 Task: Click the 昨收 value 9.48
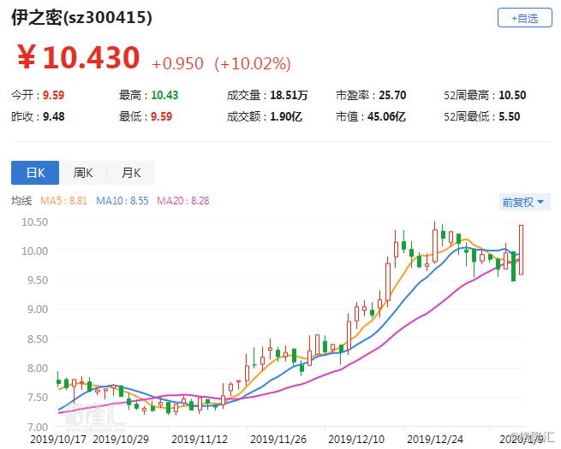pos(54,117)
